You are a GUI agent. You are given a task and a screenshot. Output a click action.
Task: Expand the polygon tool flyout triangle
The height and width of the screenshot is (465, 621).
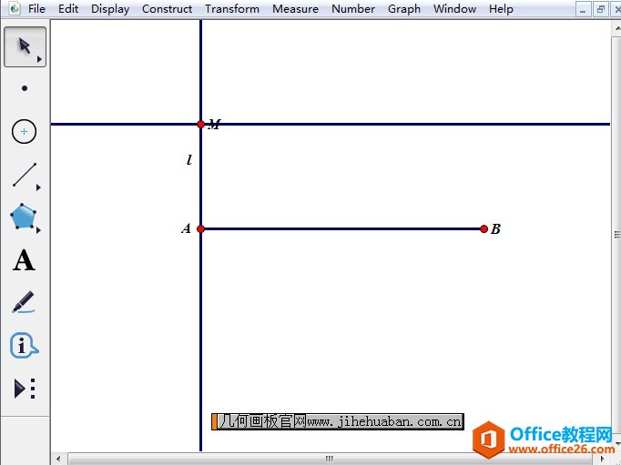[38, 230]
